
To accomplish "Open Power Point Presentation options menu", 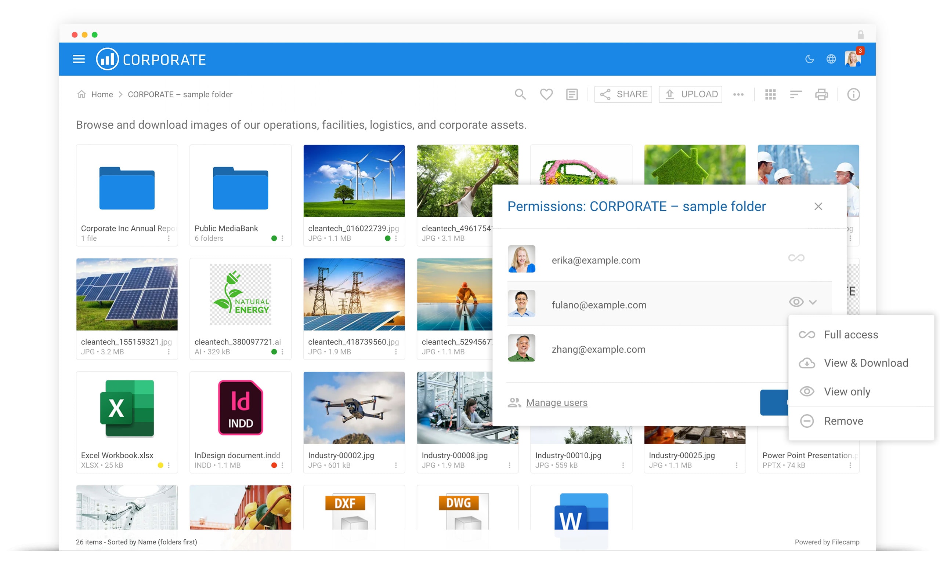I will [x=850, y=465].
